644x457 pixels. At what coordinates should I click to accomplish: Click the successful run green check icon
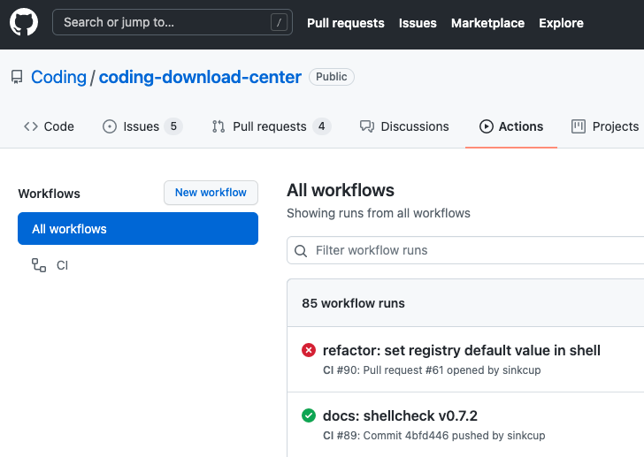click(309, 415)
